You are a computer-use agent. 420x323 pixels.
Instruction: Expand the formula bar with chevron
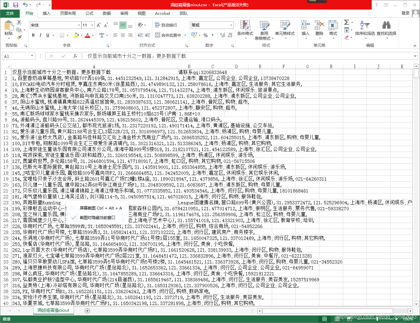416,56
